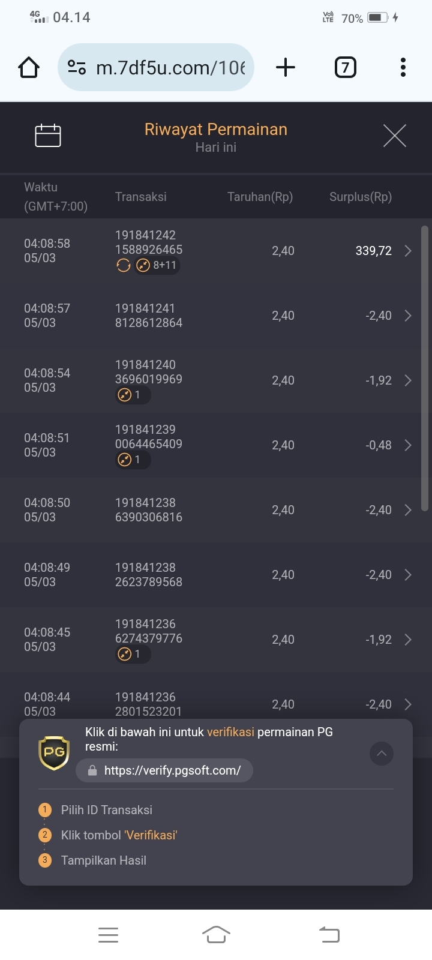Click the transaction list scrollbar
Image resolution: width=432 pixels, height=960 pixels.
click(x=425, y=368)
